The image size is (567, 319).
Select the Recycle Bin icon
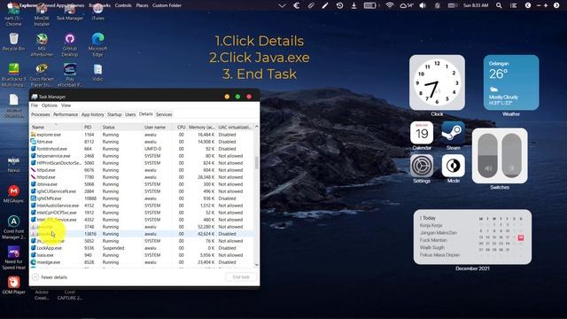(x=13, y=42)
